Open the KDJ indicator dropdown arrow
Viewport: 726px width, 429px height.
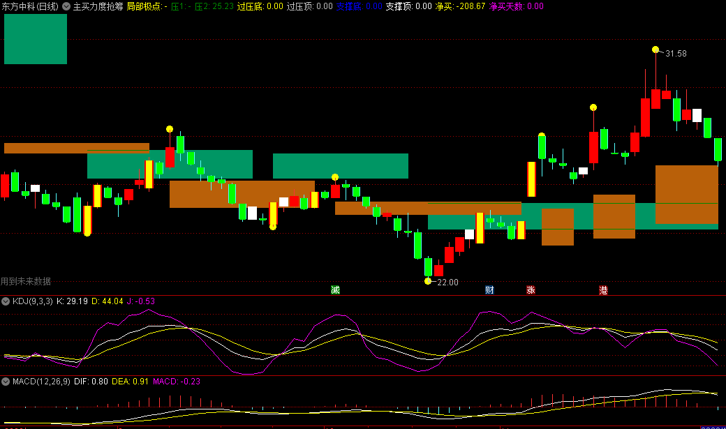pyautogui.click(x=6, y=301)
